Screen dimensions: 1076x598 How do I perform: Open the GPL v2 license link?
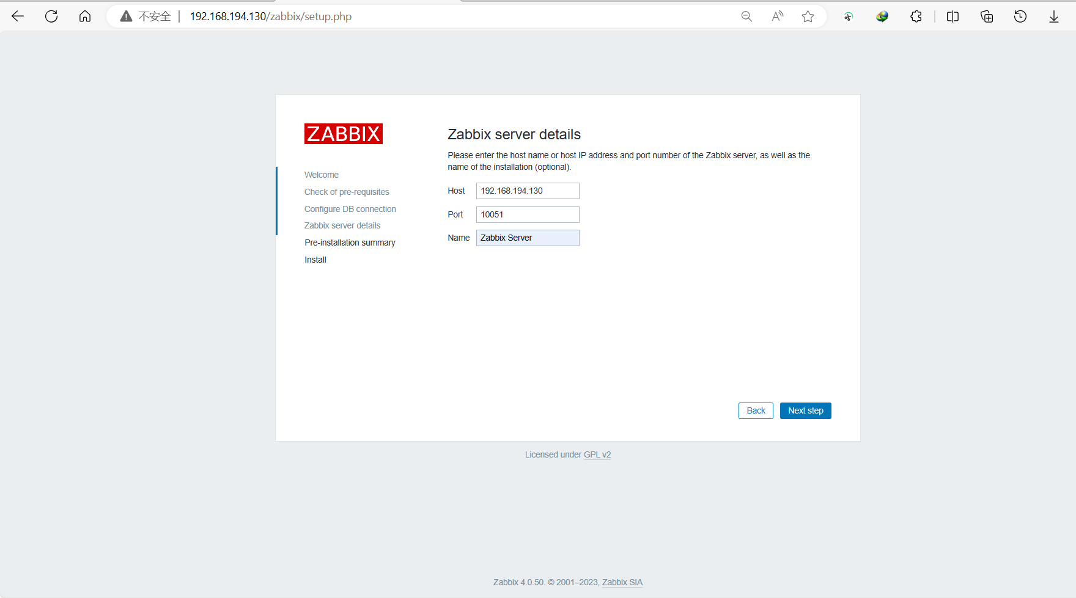pyautogui.click(x=597, y=454)
